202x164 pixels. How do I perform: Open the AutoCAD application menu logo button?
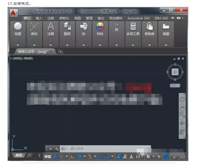14,13
